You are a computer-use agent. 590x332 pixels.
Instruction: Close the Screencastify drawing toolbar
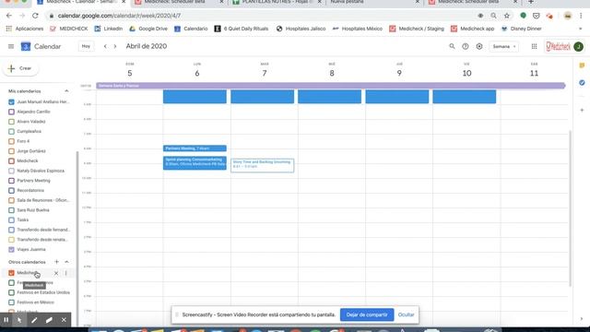click(x=64, y=320)
